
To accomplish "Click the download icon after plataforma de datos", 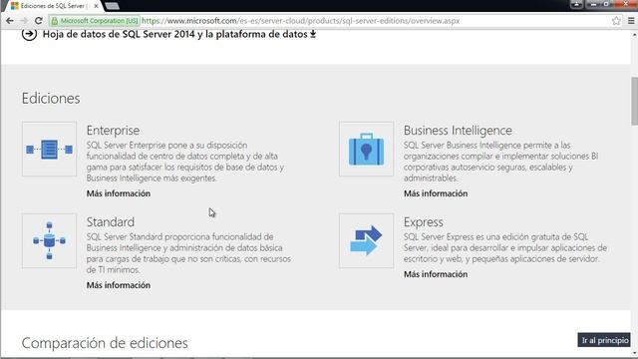I will click(313, 34).
